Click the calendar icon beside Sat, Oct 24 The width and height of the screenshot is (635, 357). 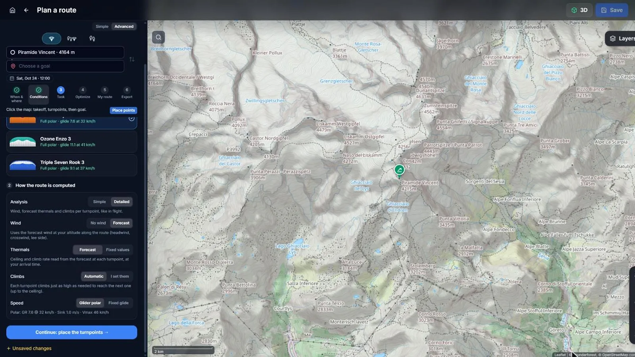pos(12,79)
